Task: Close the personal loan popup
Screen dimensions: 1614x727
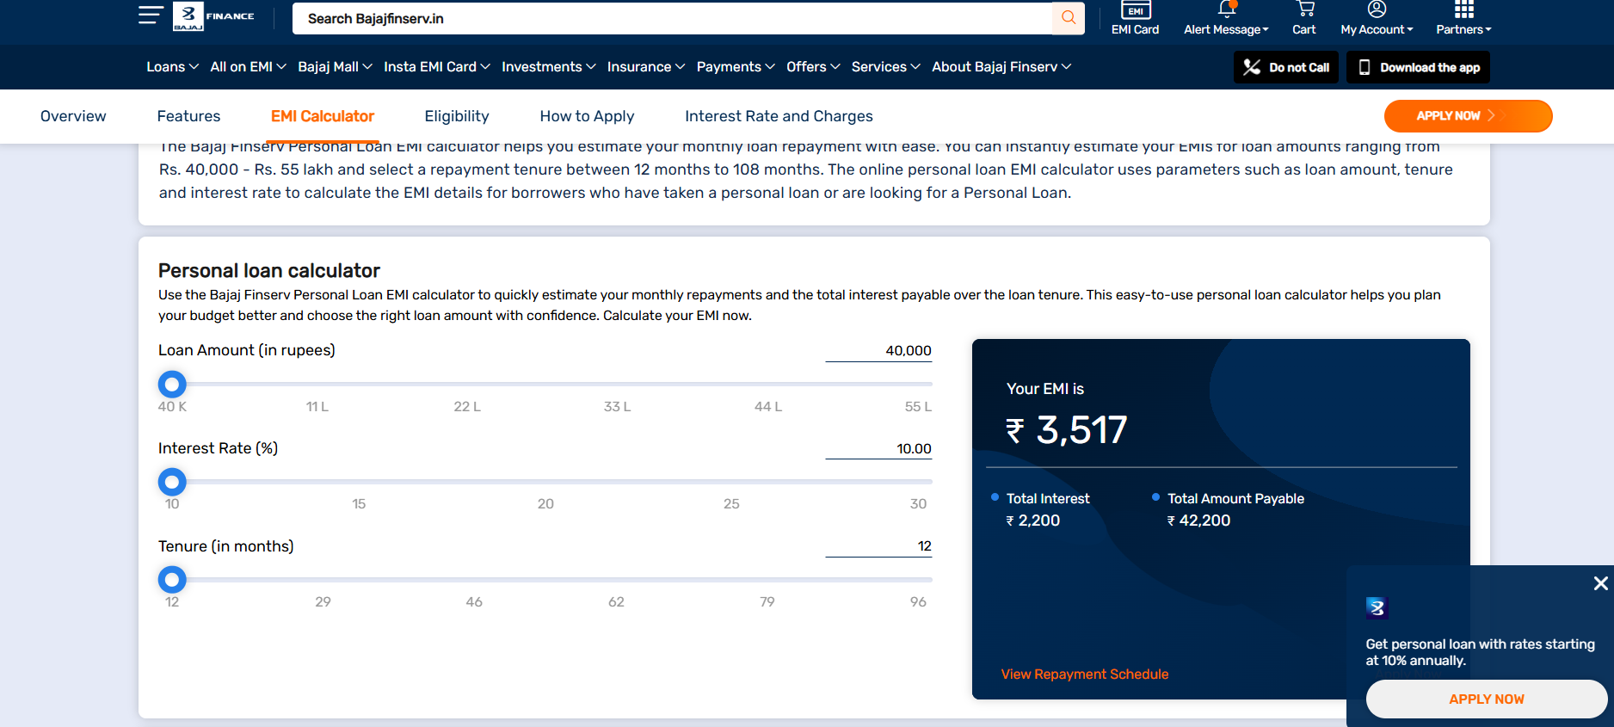Action: pyautogui.click(x=1600, y=583)
